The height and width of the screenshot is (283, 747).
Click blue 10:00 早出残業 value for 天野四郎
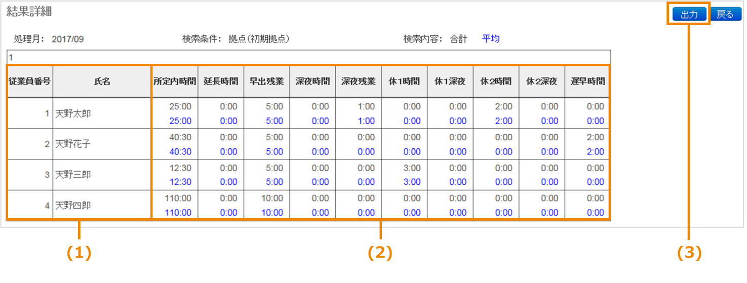(272, 213)
